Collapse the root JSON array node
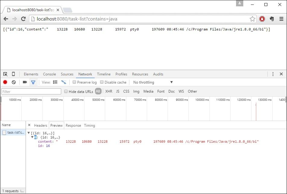Screen dimensions: 287x194 coord(29,133)
